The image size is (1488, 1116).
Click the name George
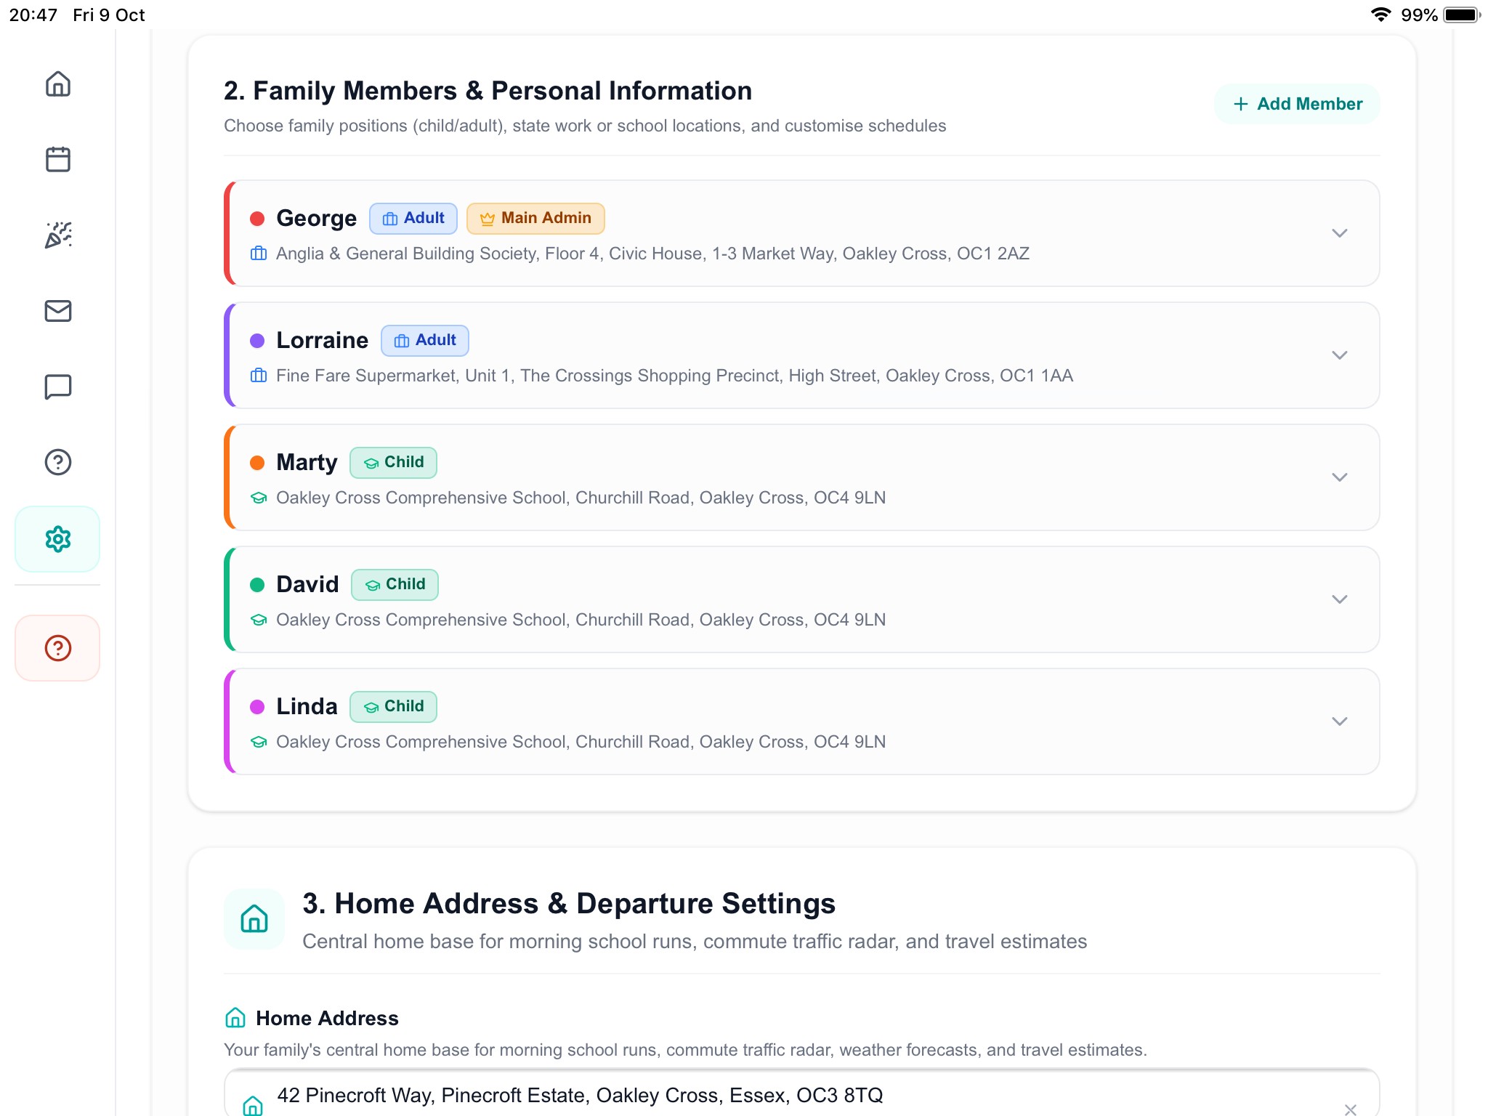pyautogui.click(x=317, y=219)
